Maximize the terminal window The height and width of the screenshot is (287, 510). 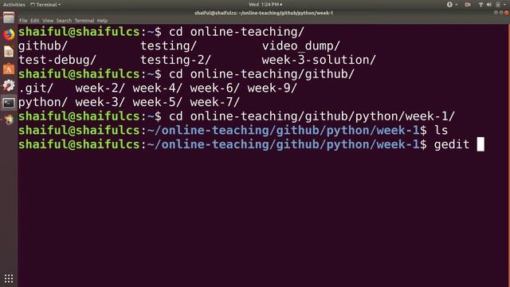pos(501,13)
